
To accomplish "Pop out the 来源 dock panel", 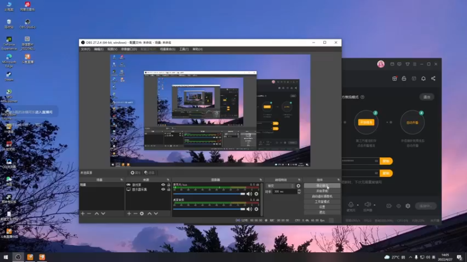I will (168, 180).
